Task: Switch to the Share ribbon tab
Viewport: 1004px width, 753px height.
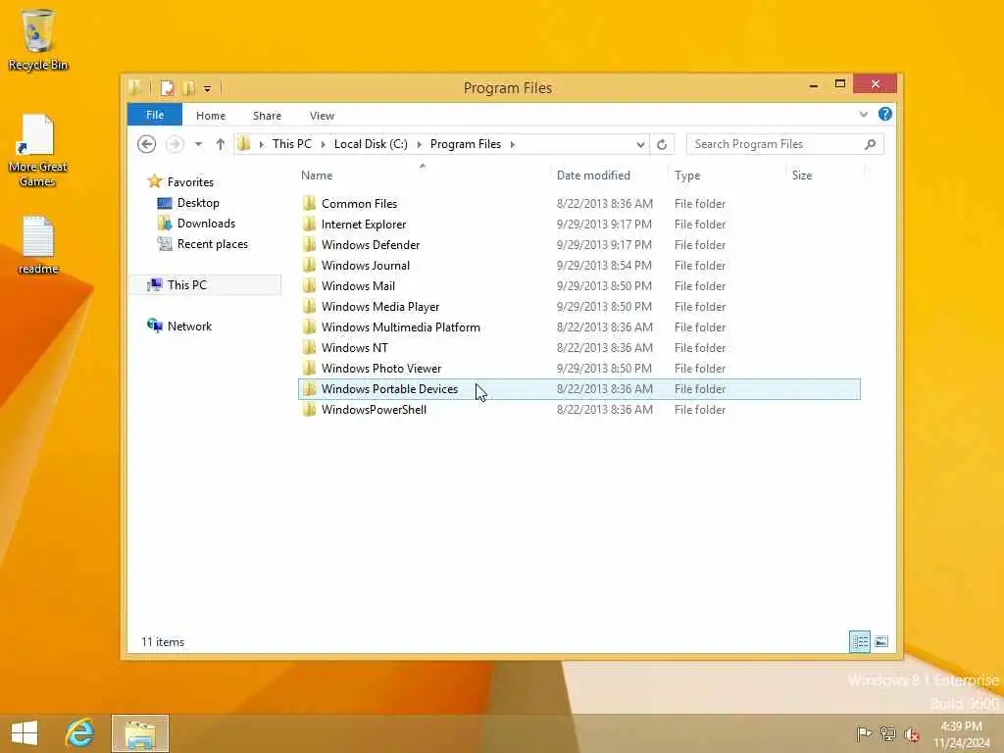Action: tap(267, 116)
